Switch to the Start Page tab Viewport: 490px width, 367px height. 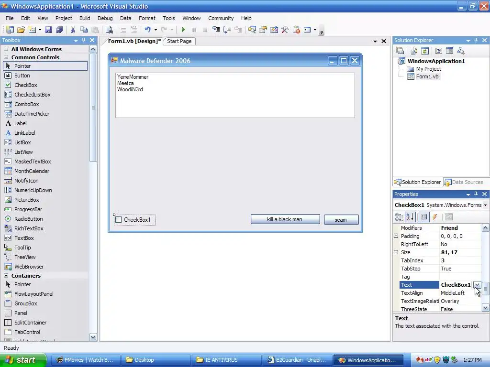click(x=179, y=41)
